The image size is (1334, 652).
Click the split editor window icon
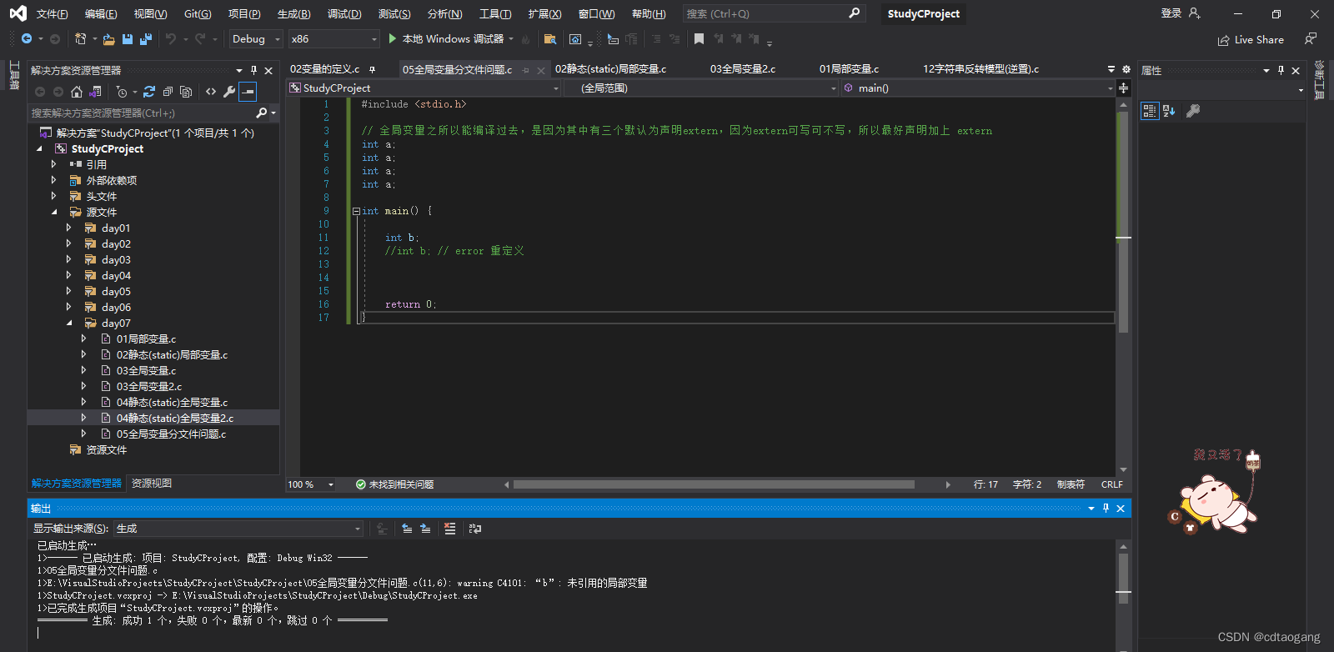point(1124,88)
